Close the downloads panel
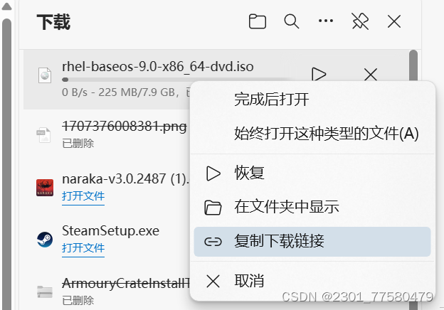 (394, 21)
